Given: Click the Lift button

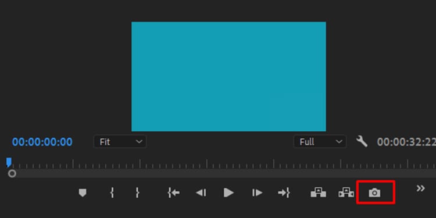Looking at the screenshot, I should [319, 192].
